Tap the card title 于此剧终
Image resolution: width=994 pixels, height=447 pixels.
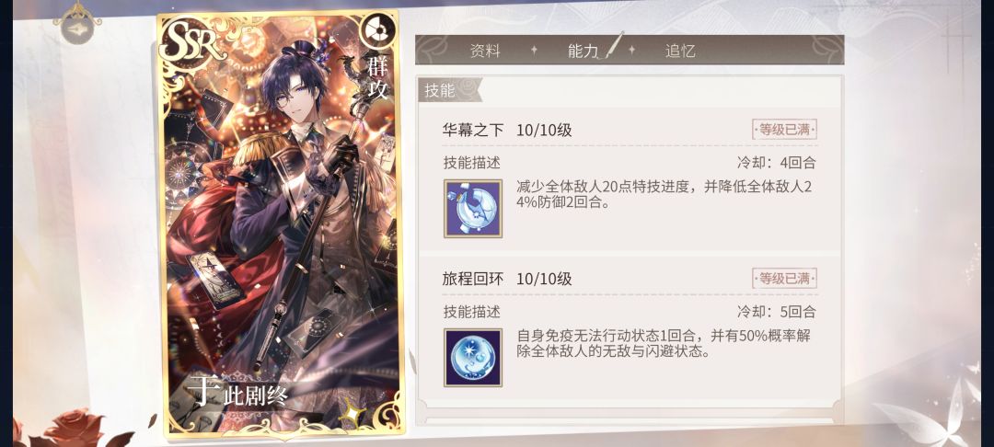[239, 392]
